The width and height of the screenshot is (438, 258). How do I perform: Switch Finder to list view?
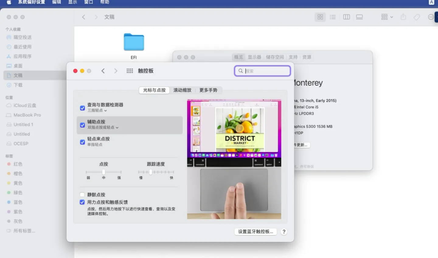(332, 17)
